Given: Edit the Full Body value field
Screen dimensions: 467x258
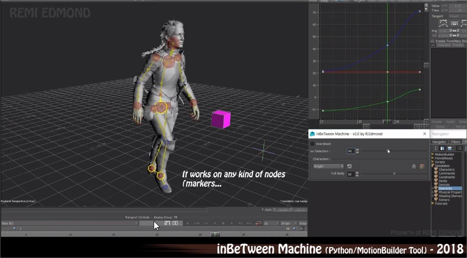Looking at the screenshot, I should [351, 174].
